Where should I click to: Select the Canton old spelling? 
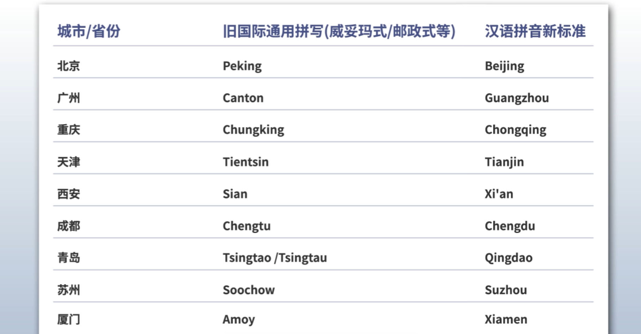(x=243, y=98)
